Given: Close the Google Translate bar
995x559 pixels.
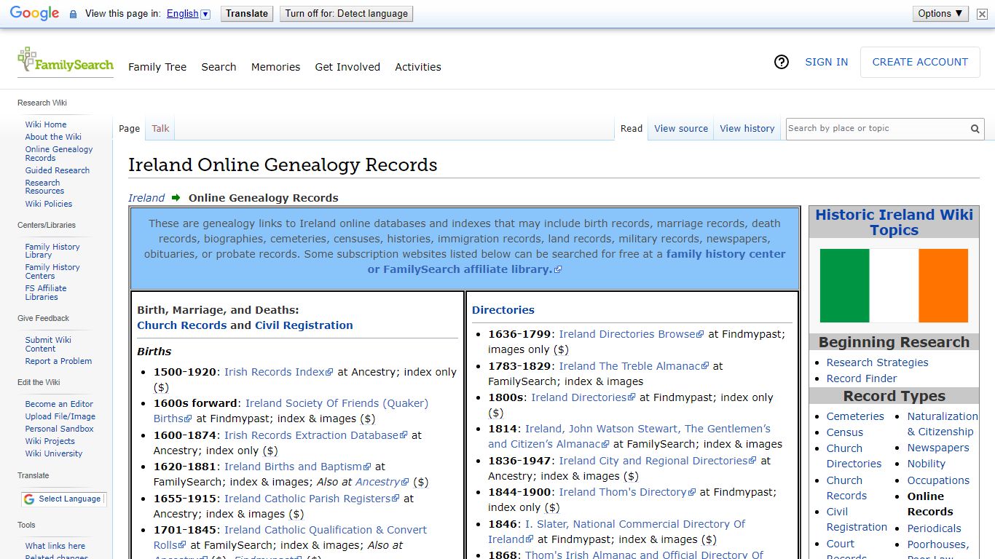Looking at the screenshot, I should pyautogui.click(x=982, y=14).
